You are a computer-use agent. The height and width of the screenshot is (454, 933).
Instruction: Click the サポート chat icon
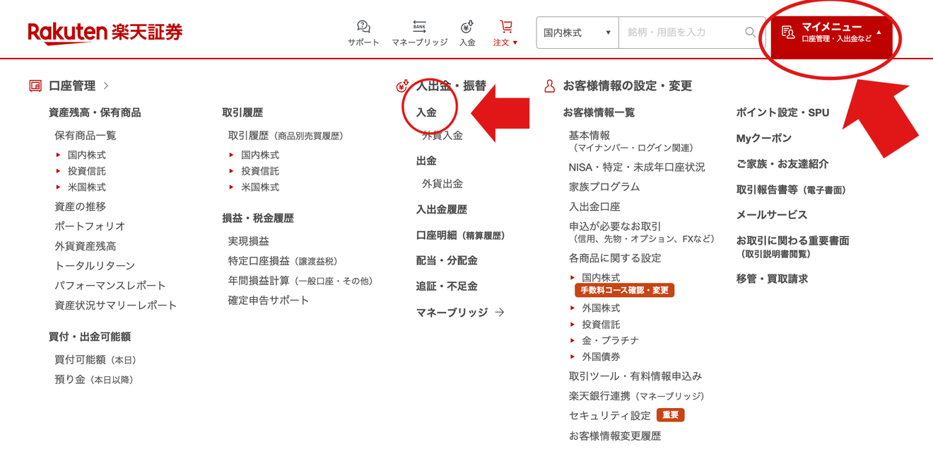click(363, 27)
